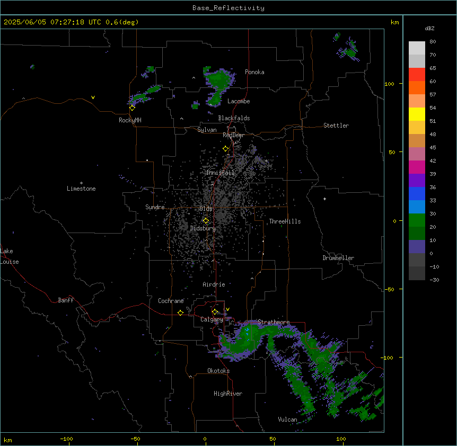The height and width of the screenshot is (446, 457).
Task: Click the Calgary label
Action: tap(212, 319)
